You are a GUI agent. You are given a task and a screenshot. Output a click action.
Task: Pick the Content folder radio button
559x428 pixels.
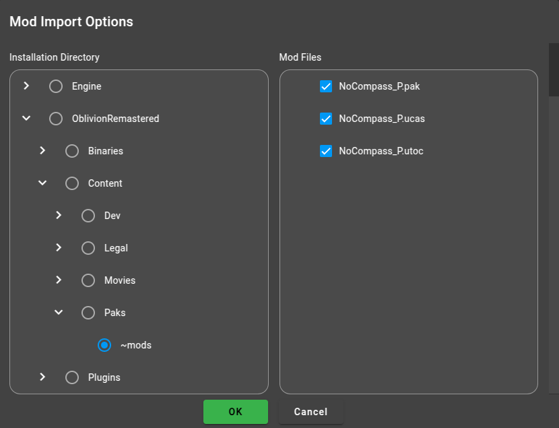72,183
